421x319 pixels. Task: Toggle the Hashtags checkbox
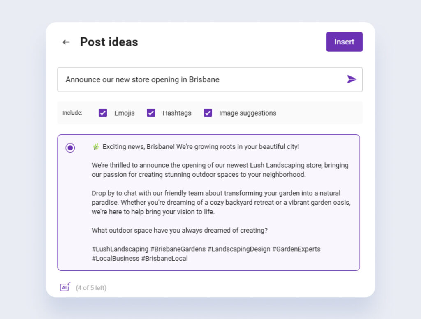tap(151, 113)
